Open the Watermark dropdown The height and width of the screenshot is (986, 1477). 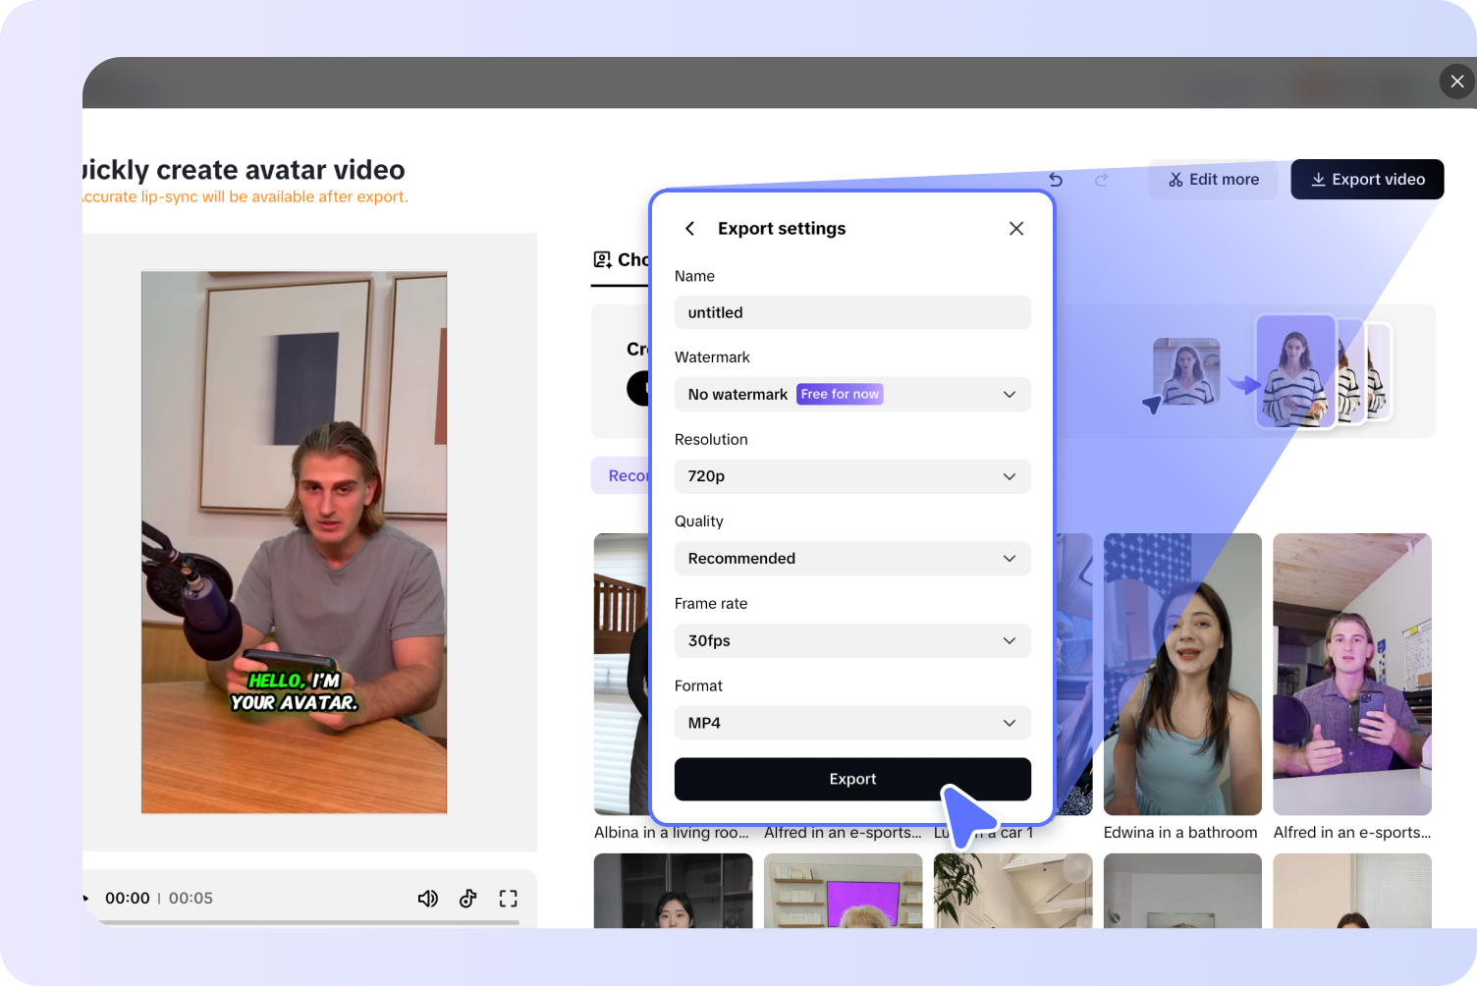pyautogui.click(x=851, y=394)
